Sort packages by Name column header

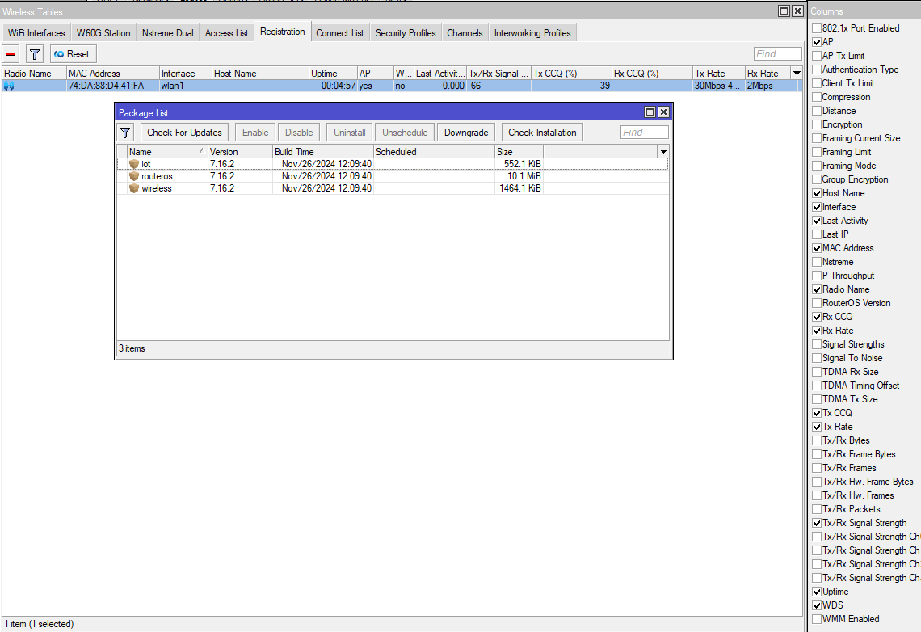(162, 152)
